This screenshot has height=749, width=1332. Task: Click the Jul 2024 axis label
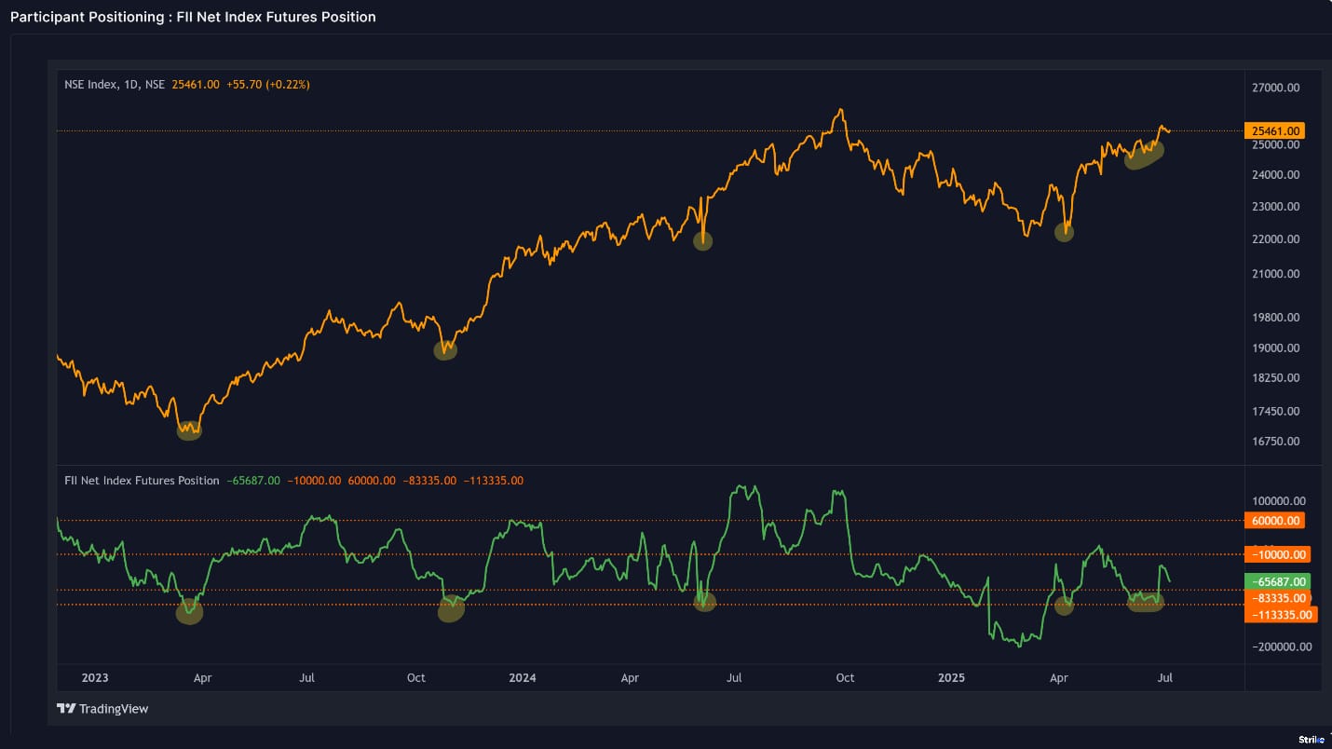tap(734, 678)
